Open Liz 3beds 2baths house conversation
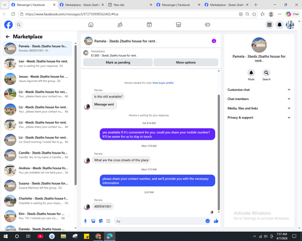This screenshot has height=241, width=302. click(37, 140)
